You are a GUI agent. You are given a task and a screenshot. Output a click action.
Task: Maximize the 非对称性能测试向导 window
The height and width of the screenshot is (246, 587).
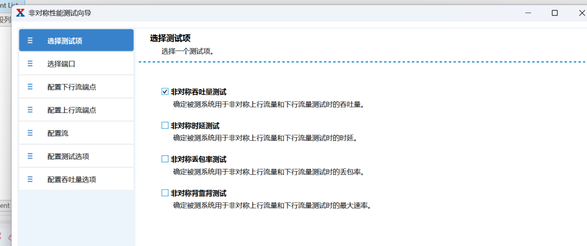(x=554, y=12)
